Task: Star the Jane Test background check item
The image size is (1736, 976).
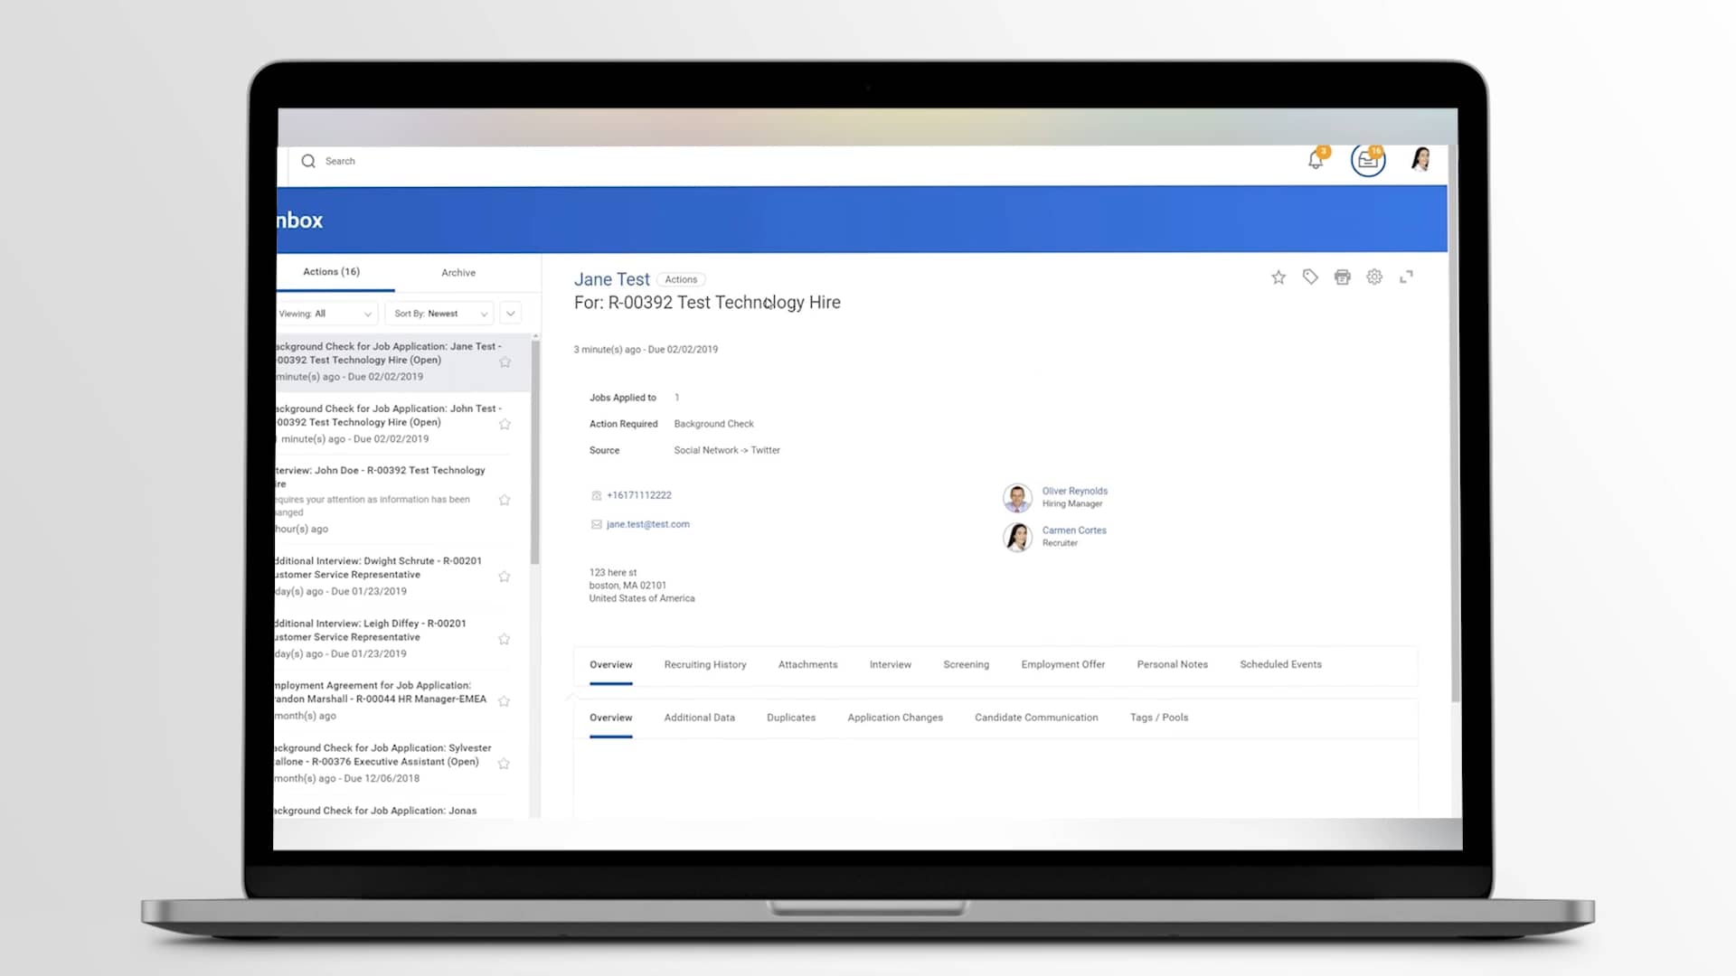Action: [x=505, y=361]
